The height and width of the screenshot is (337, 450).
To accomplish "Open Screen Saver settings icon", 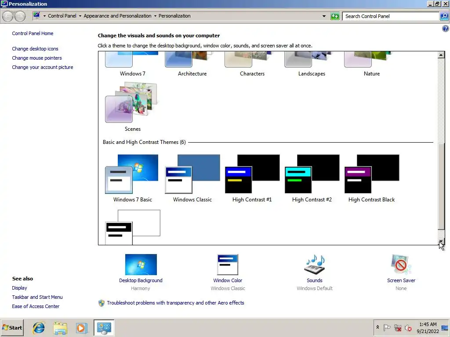I will (401, 265).
